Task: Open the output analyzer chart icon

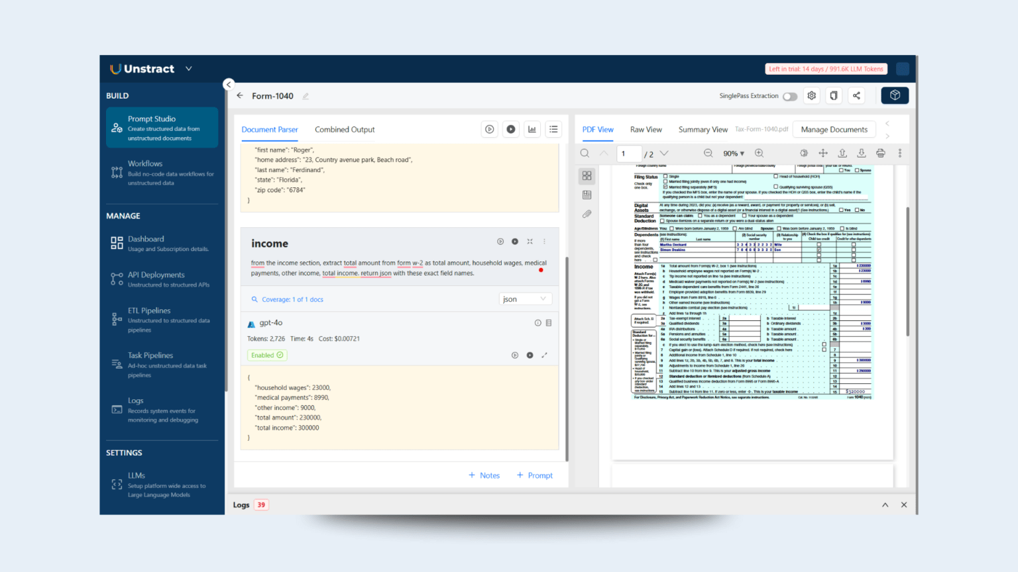Action: click(x=532, y=129)
